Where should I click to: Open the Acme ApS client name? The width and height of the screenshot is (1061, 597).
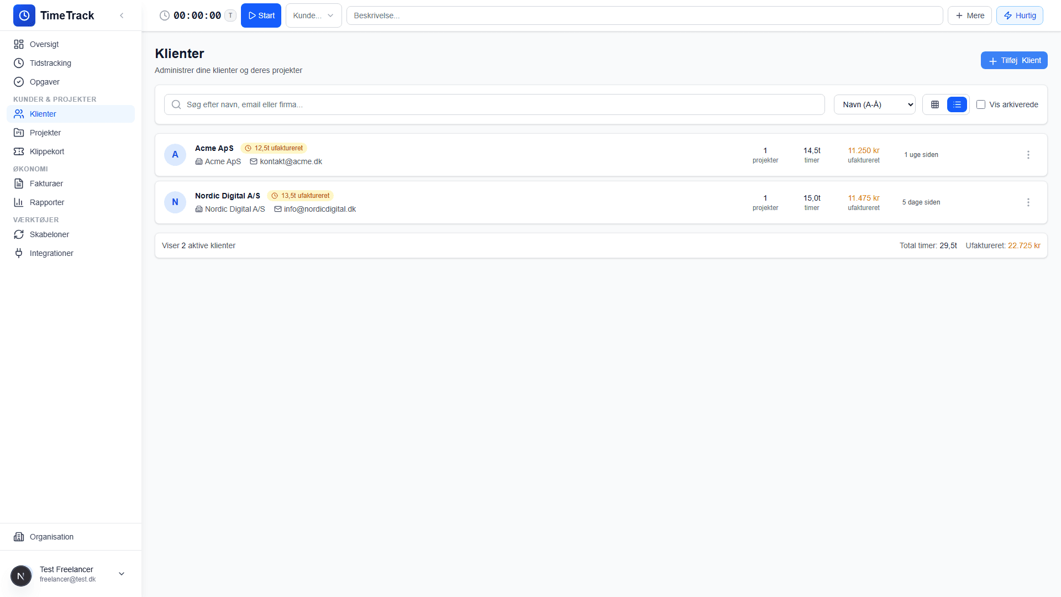tap(214, 148)
